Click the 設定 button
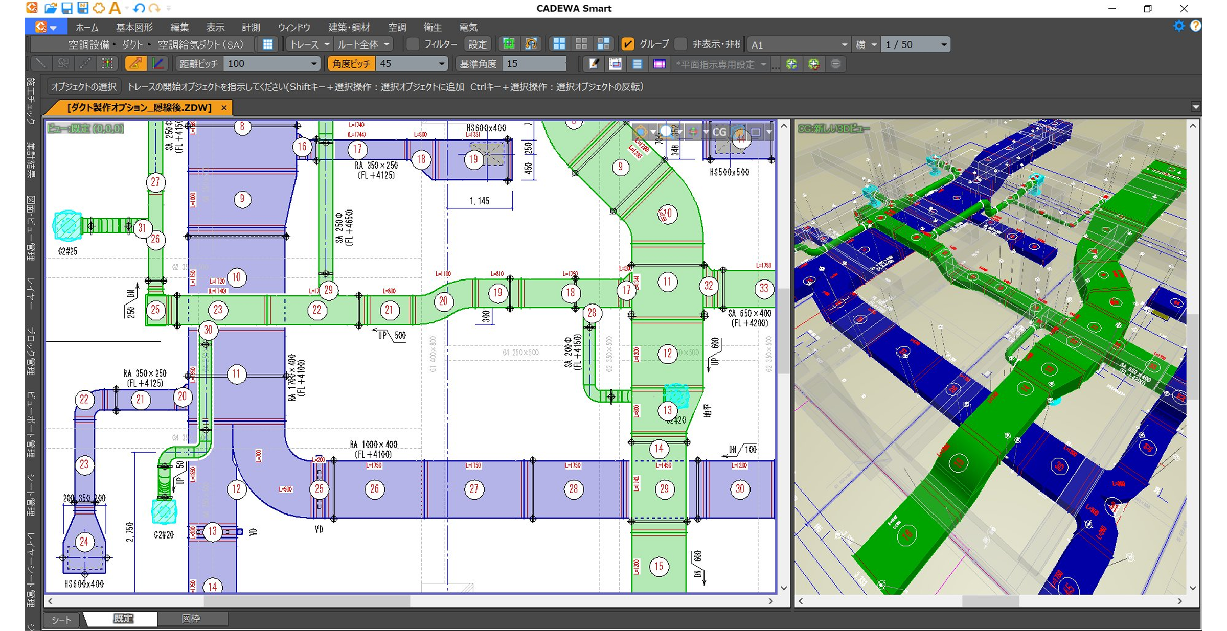The image size is (1227, 631). (478, 44)
